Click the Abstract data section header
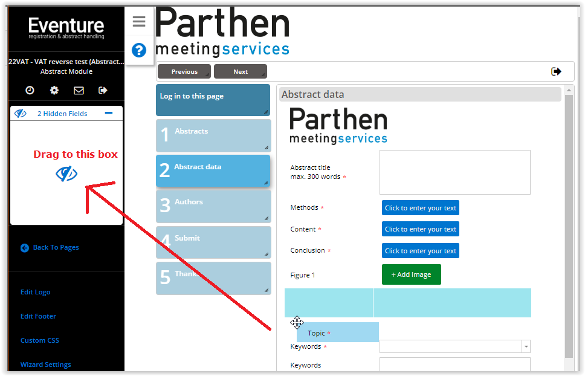 [420, 94]
